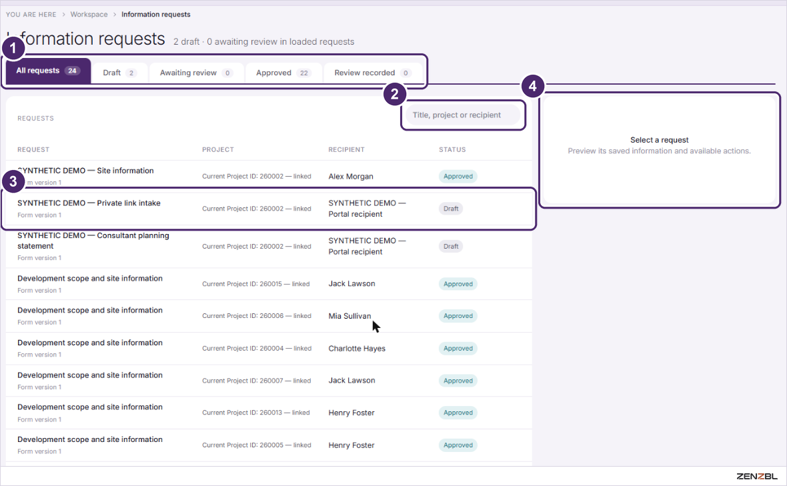787x486 pixels.
Task: Select Project ID 260015 cell
Action: coord(256,284)
